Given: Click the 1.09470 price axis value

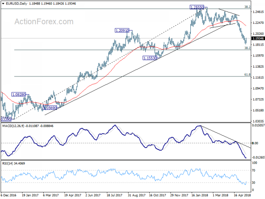Looking at the screenshot, I should tap(258, 88).
